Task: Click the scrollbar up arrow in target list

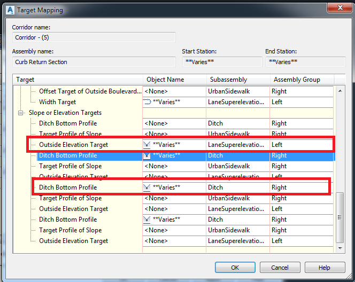Action: (x=340, y=89)
